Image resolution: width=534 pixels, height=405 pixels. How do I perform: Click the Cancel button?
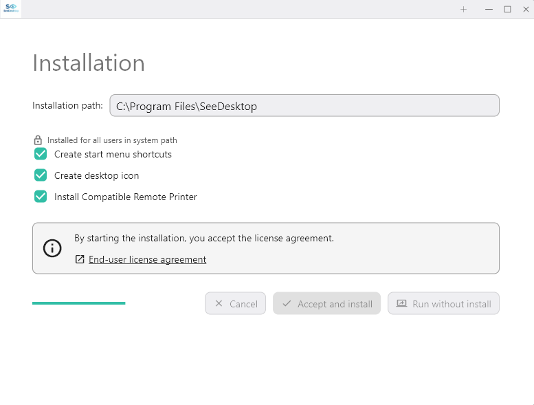coord(235,303)
